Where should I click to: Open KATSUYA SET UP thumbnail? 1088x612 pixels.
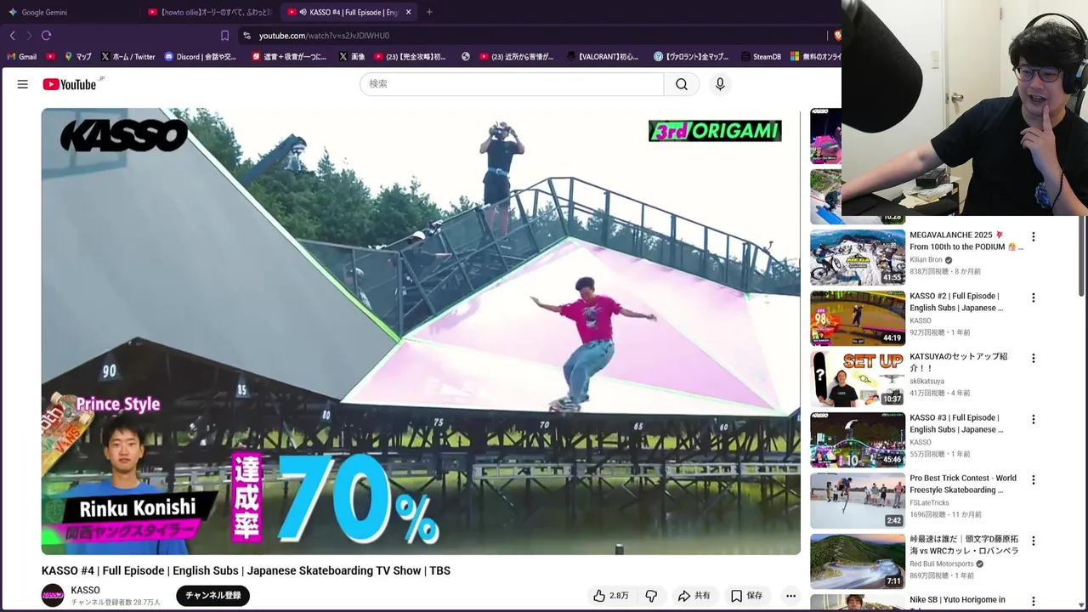point(858,379)
